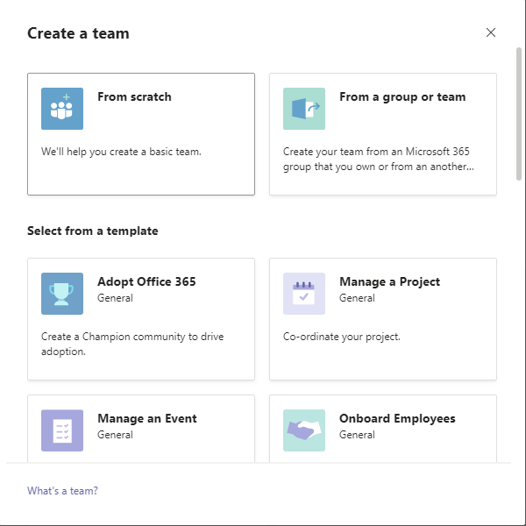Click 'We'll help you create a basic team' text
The width and height of the screenshot is (526, 526).
tap(121, 152)
